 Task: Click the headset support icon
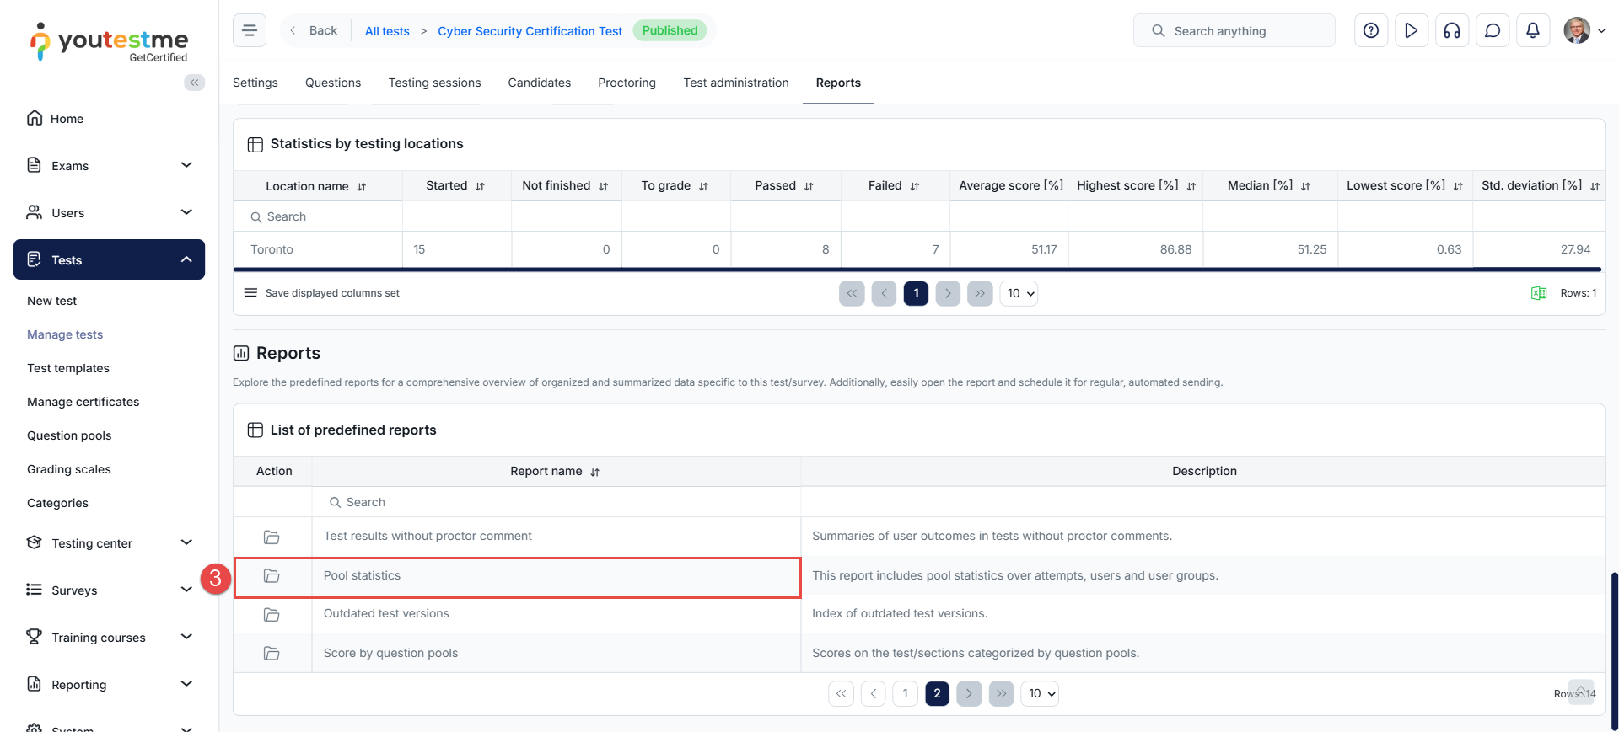coord(1451,31)
